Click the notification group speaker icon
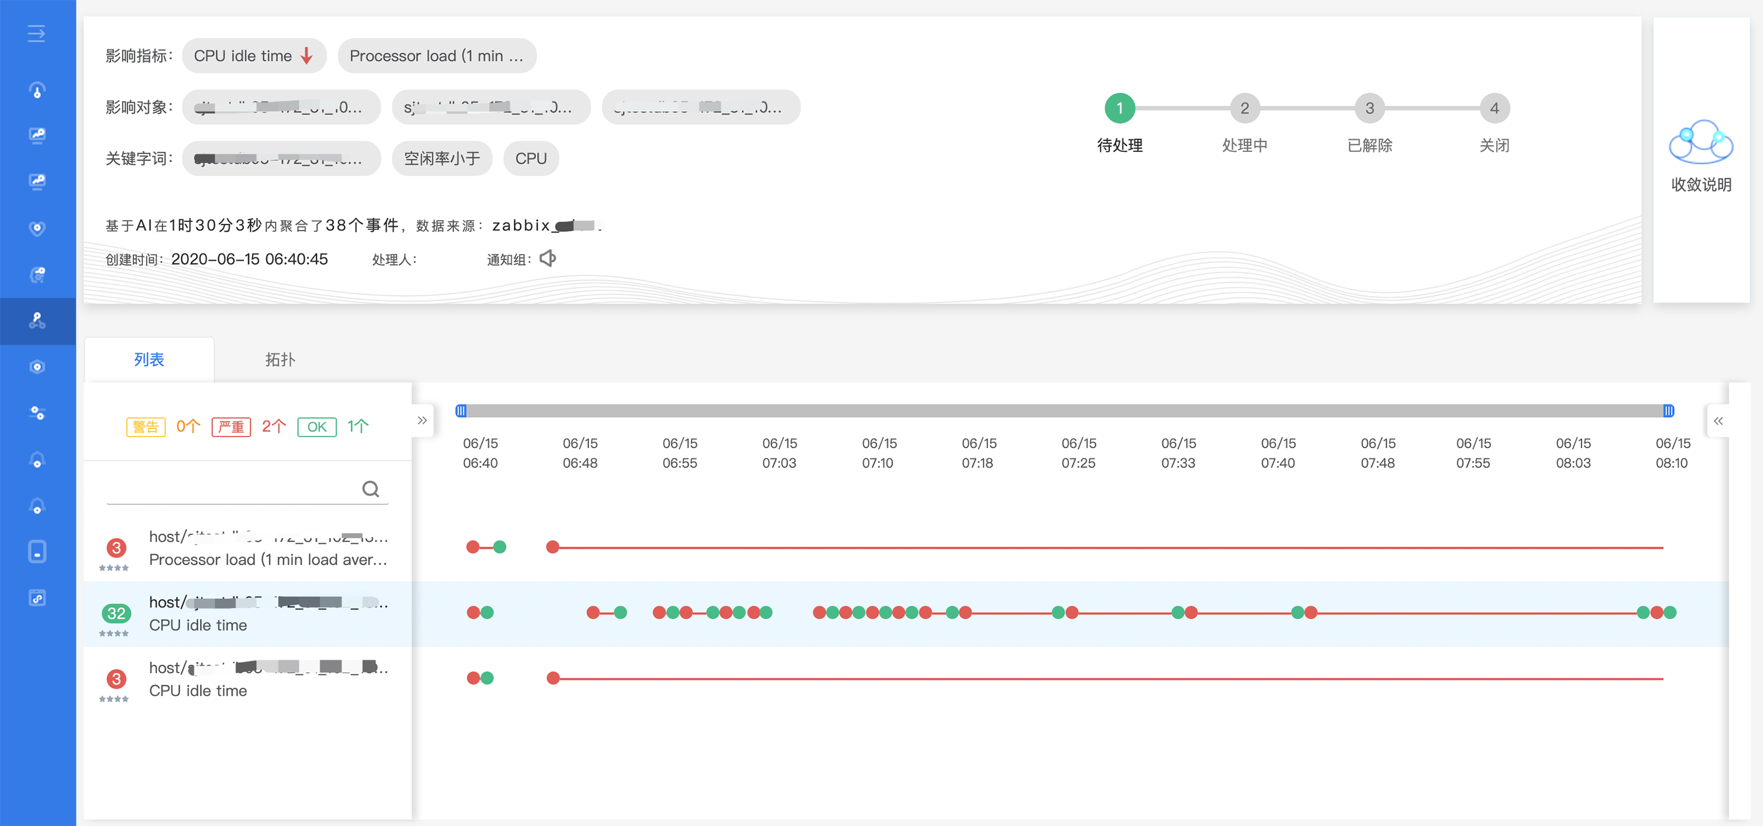1763x826 pixels. click(x=547, y=259)
